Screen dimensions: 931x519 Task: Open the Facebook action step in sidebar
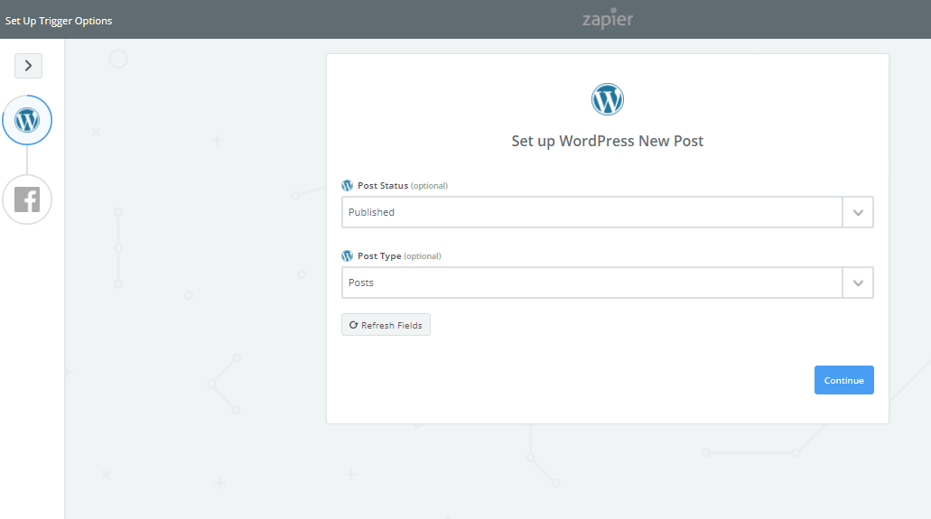click(x=27, y=199)
